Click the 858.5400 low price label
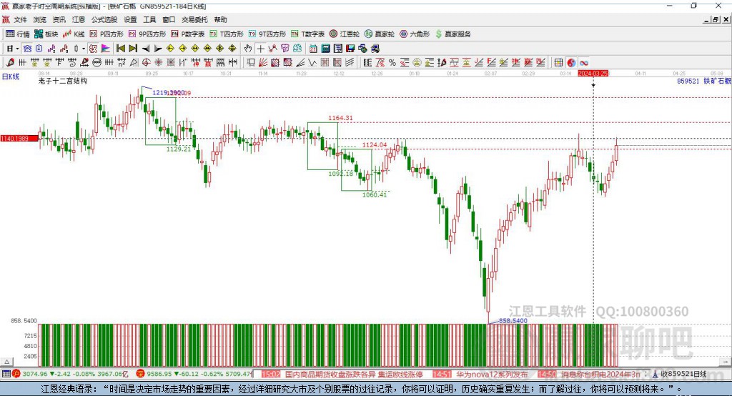Screen dimensions: 732x396 coord(513,320)
